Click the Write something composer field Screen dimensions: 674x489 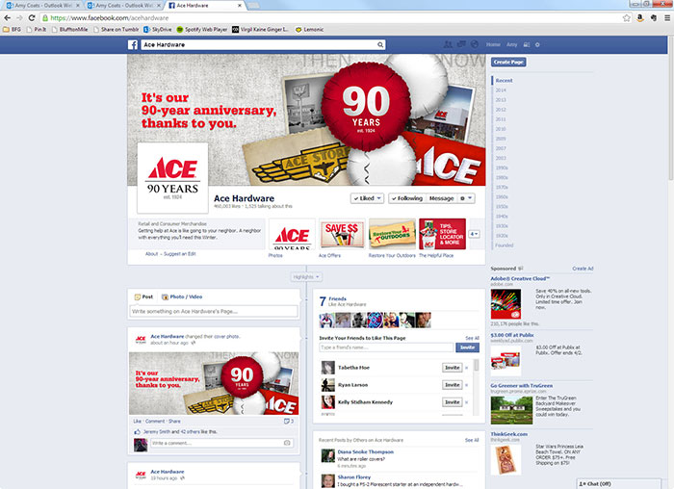(213, 311)
